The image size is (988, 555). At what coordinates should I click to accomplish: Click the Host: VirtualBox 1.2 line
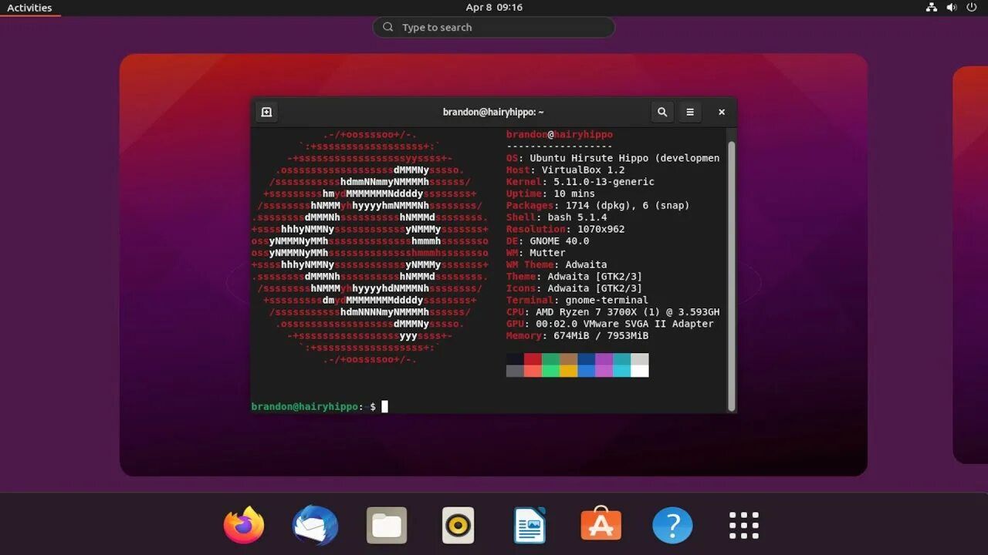click(x=565, y=170)
